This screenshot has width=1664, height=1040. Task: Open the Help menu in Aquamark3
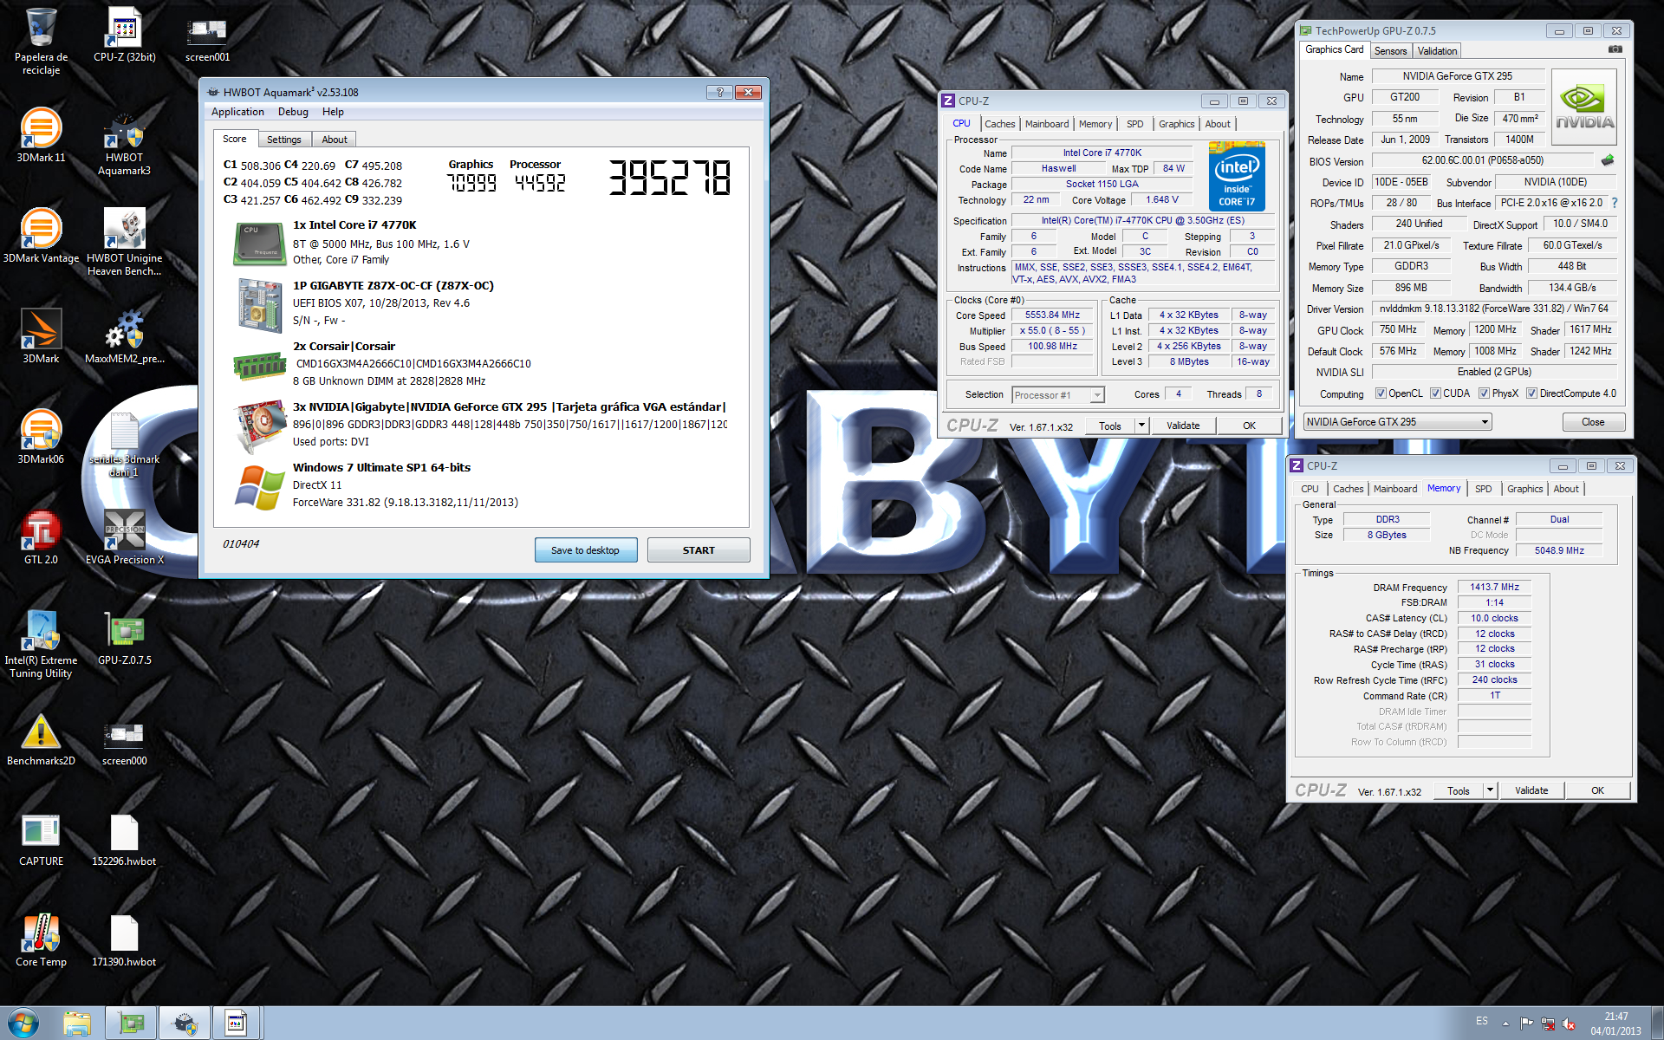tap(333, 112)
